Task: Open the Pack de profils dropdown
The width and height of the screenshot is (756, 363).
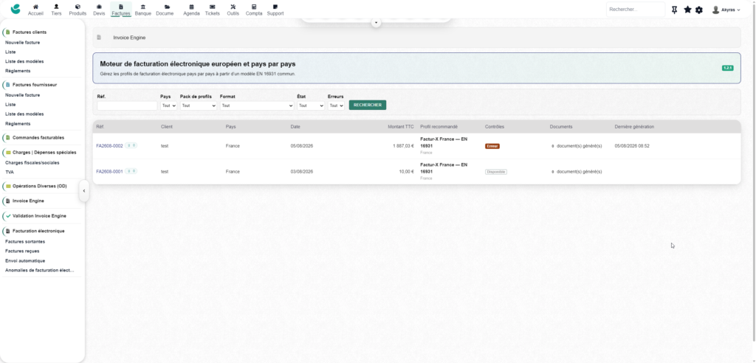Action: coord(199,106)
